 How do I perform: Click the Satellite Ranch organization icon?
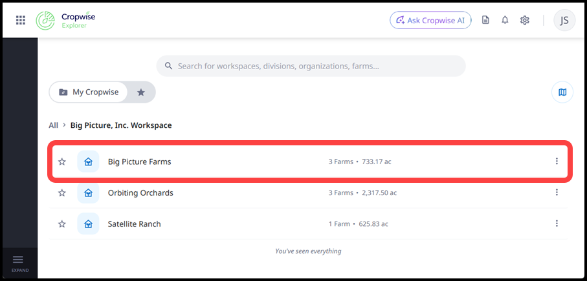pos(88,224)
